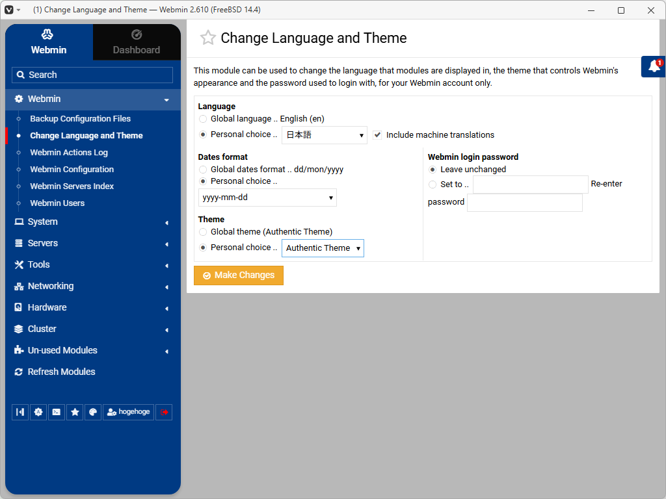
Task: Click Refresh Modules link
Action: [x=62, y=372]
